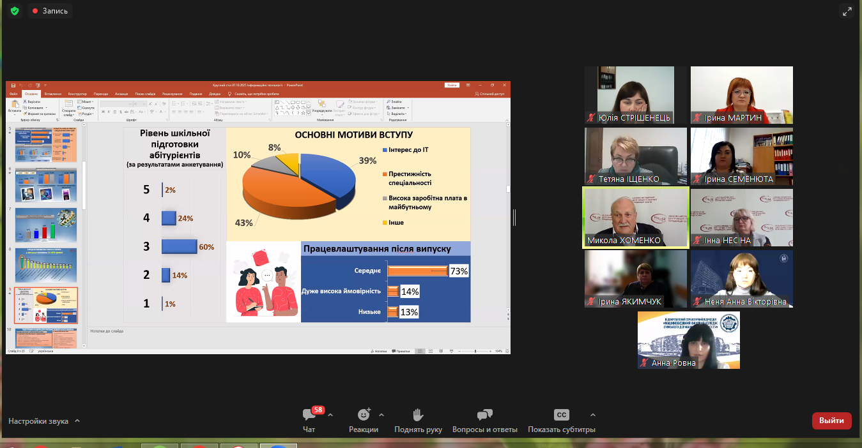The height and width of the screenshot is (448, 862).
Task: Select Юлія СТРІШЕНЕЦЬ's video tile
Action: [x=636, y=94]
